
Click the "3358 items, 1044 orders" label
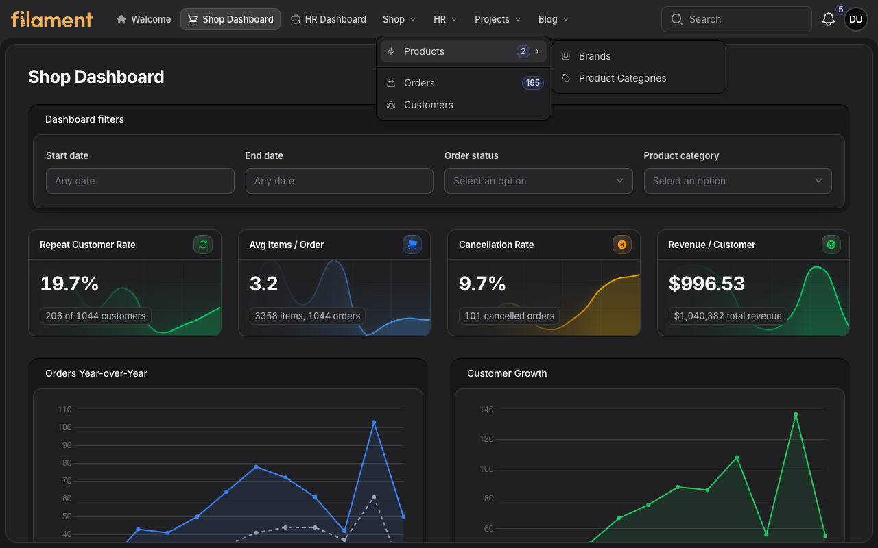[307, 316]
